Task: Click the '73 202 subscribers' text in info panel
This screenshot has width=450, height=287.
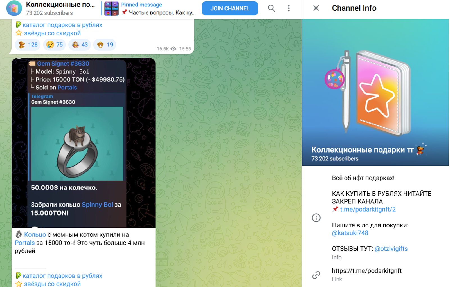Action: click(335, 159)
